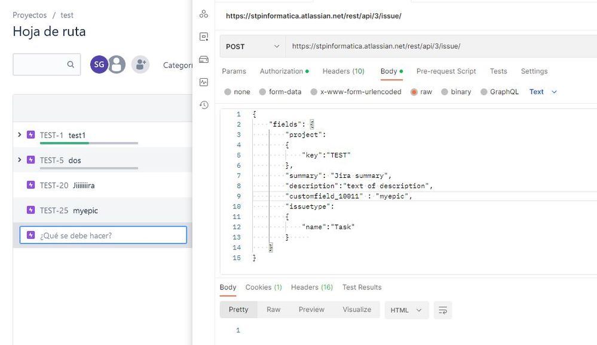This screenshot has width=597, height=345.
Task: Open the Postman Environments sidebar icon
Action: click(x=204, y=36)
